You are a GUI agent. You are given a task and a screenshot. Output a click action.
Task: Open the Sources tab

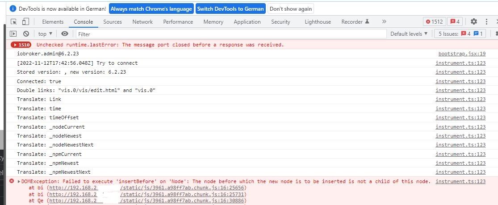click(113, 21)
